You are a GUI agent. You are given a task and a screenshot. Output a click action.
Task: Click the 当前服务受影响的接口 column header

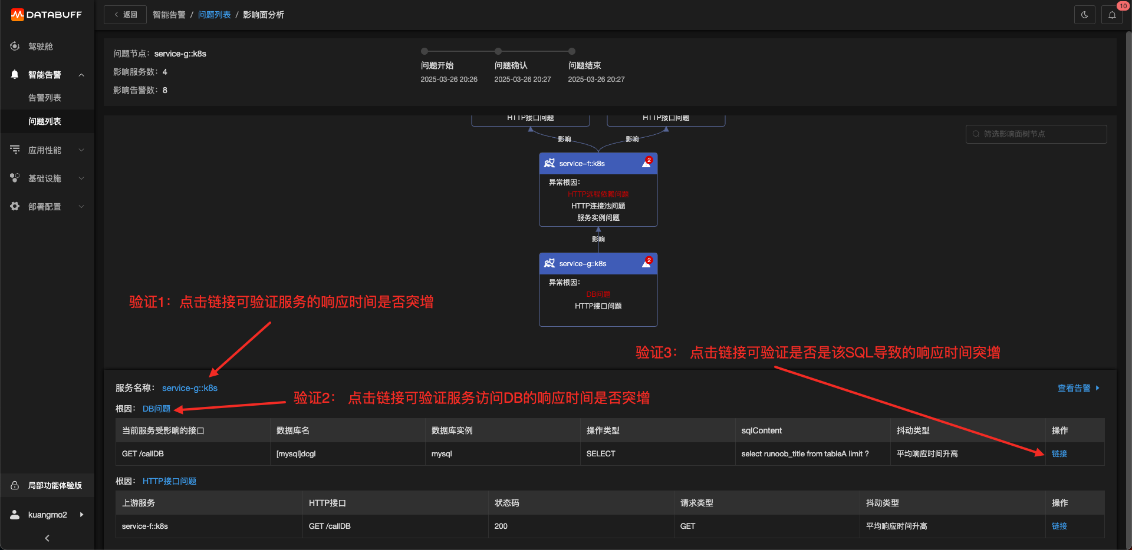(x=193, y=430)
